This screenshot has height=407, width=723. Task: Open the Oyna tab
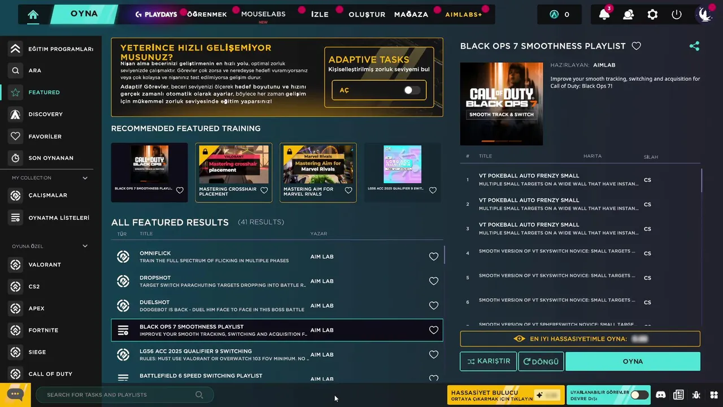[84, 14]
